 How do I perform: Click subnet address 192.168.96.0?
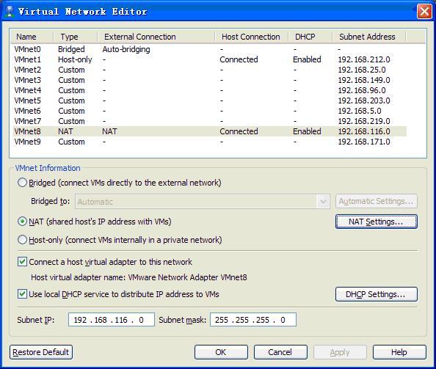pos(362,90)
